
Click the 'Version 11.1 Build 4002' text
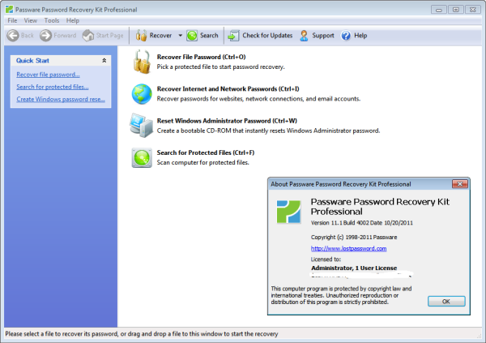point(339,223)
